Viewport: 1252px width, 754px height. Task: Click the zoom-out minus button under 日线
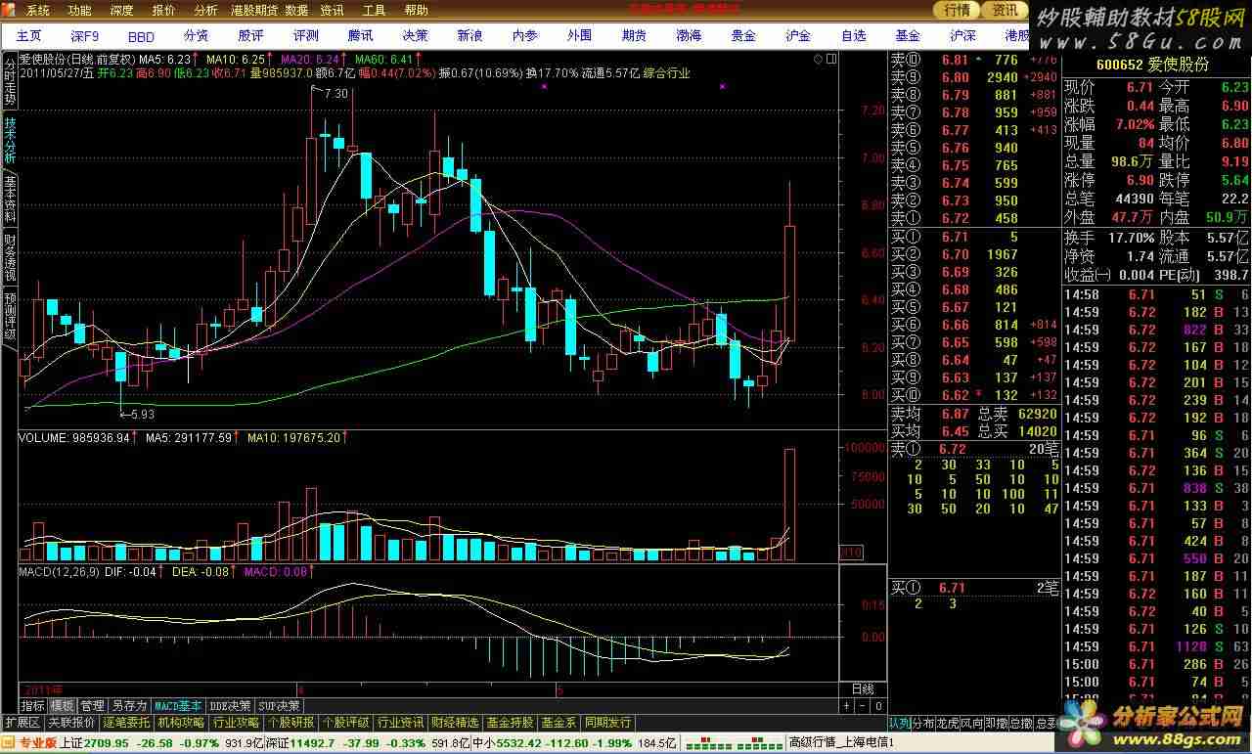pyautogui.click(x=862, y=705)
